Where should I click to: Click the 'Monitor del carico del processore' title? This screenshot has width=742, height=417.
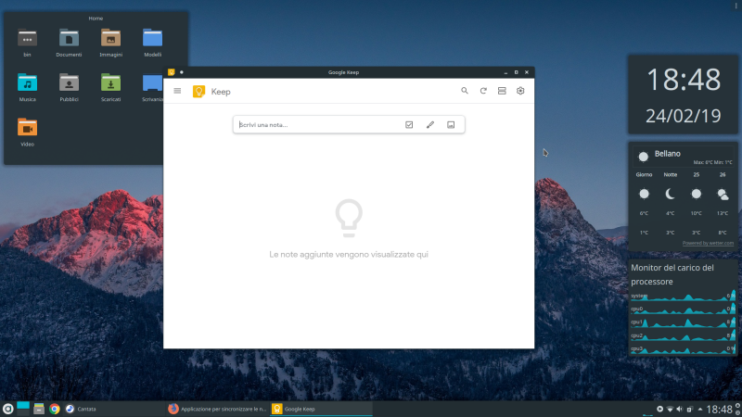point(672,274)
